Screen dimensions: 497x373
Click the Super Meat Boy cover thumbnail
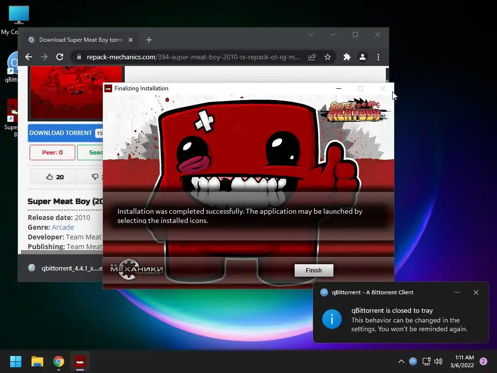click(75, 93)
